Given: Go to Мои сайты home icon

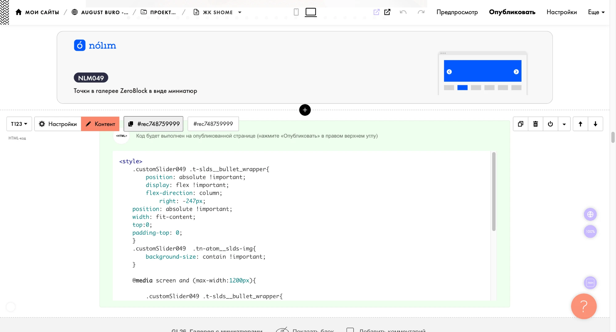Looking at the screenshot, I should 18,12.
